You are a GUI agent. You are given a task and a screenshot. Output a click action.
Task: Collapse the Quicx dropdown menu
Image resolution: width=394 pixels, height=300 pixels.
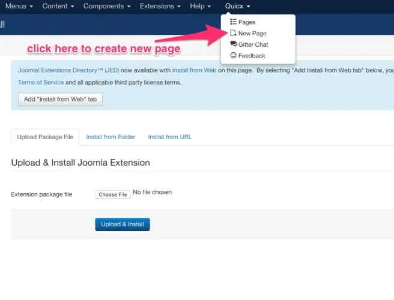pyautogui.click(x=237, y=6)
